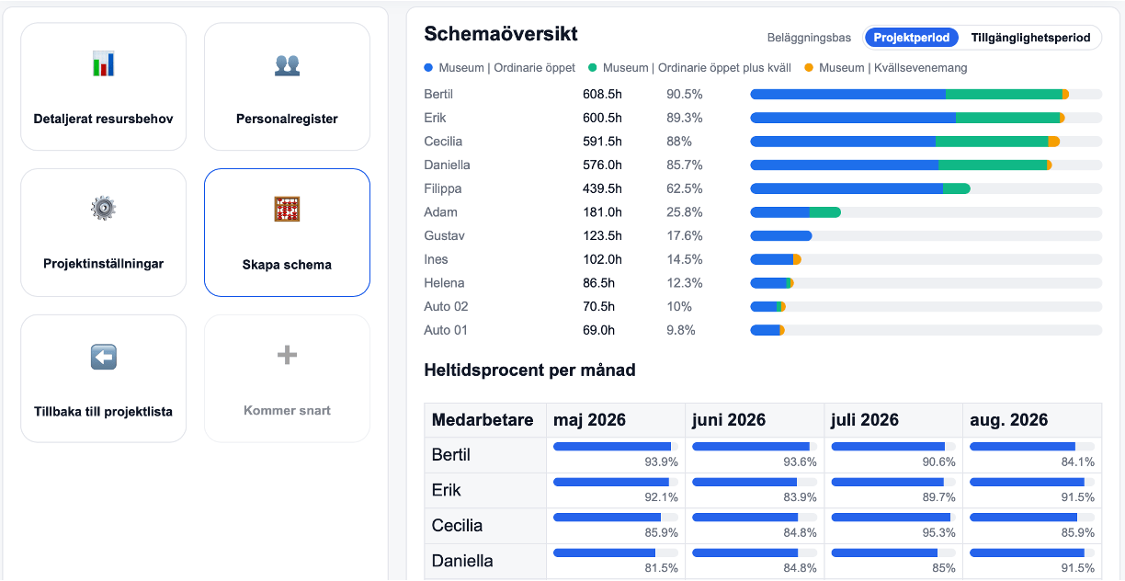The height and width of the screenshot is (581, 1125).
Task: Open the Personalregister card label
Action: pyautogui.click(x=287, y=119)
